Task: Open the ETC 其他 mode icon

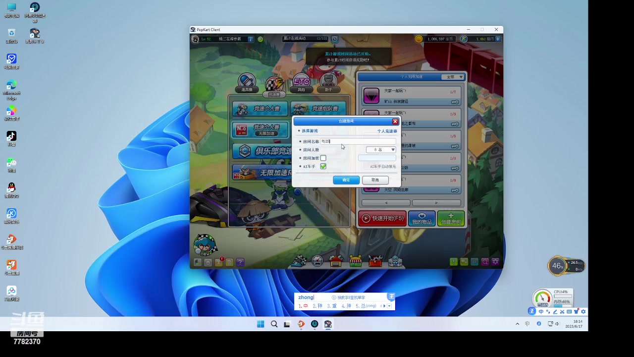Action: pos(301,82)
